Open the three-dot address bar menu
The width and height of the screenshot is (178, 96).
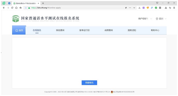130,8
